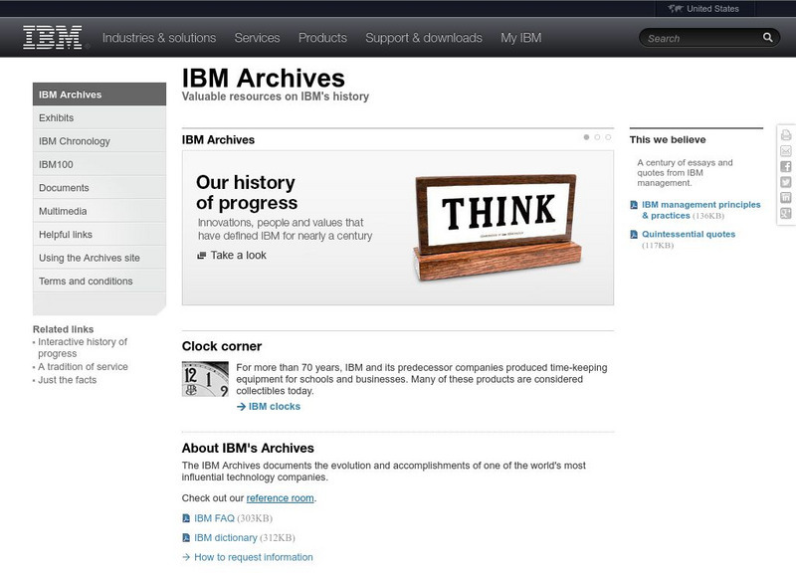Click PDF icon beside IBM FAQ

pyautogui.click(x=186, y=518)
